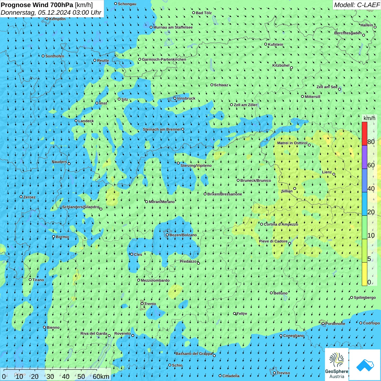
Task: Click the Lienz city marker circle
Action: pyautogui.click(x=334, y=174)
